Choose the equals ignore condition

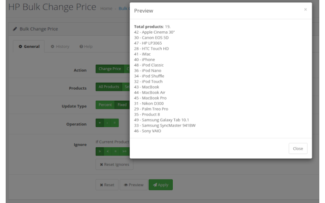click(115, 151)
